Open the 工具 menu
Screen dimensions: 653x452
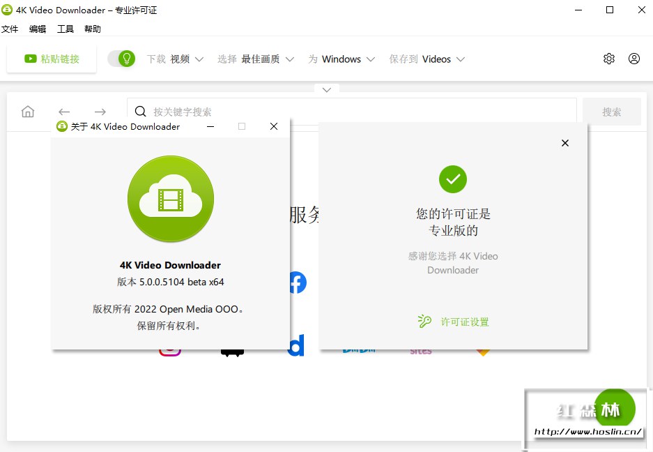tap(66, 29)
